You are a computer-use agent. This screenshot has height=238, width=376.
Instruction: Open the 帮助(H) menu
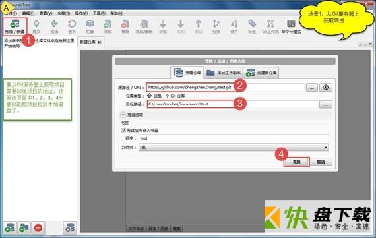pyautogui.click(x=117, y=13)
